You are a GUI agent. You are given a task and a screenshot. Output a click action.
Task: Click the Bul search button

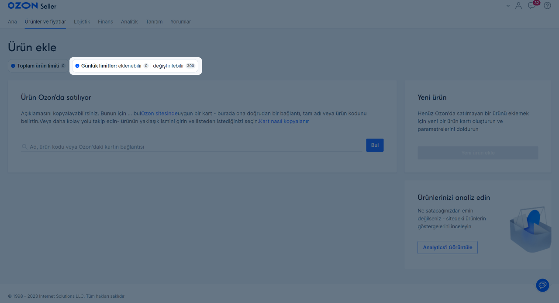[375, 145]
